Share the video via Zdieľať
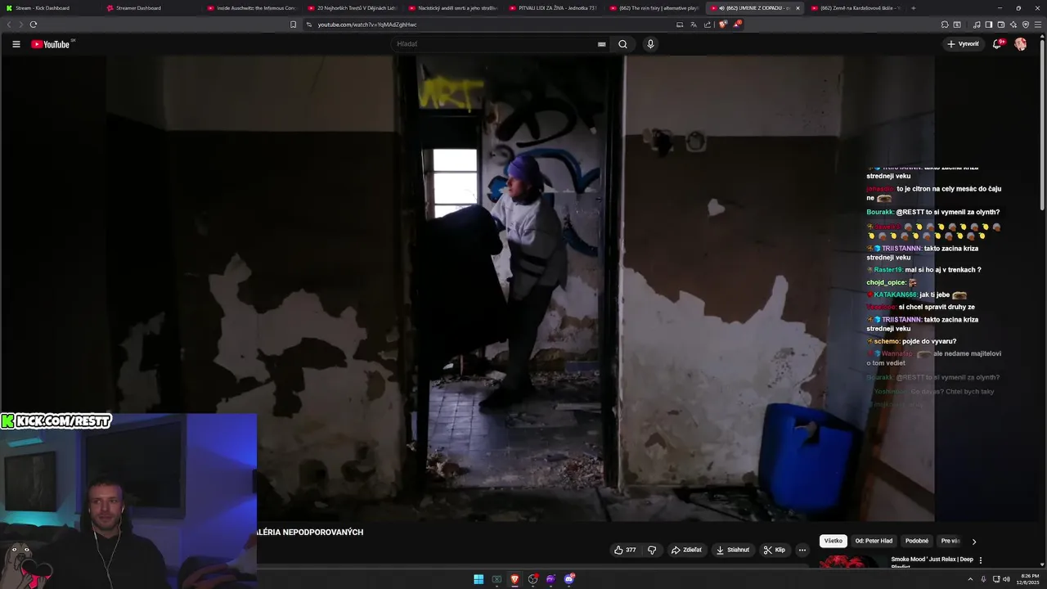Image resolution: width=1047 pixels, height=589 pixels. coord(687,550)
